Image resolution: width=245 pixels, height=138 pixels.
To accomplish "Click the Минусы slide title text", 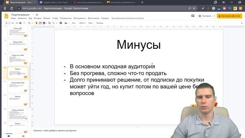I will 139,45.
